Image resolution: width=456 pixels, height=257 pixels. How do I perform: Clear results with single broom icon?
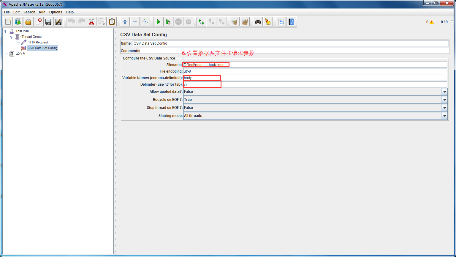tap(235, 22)
